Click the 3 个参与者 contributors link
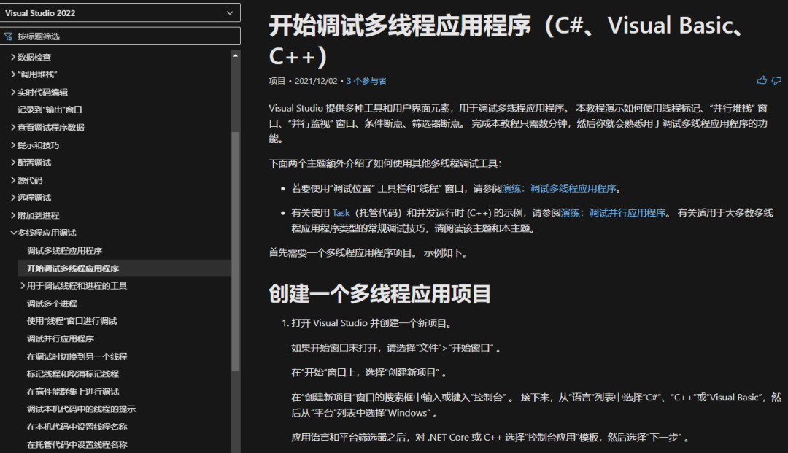This screenshot has width=788, height=453. tap(366, 81)
